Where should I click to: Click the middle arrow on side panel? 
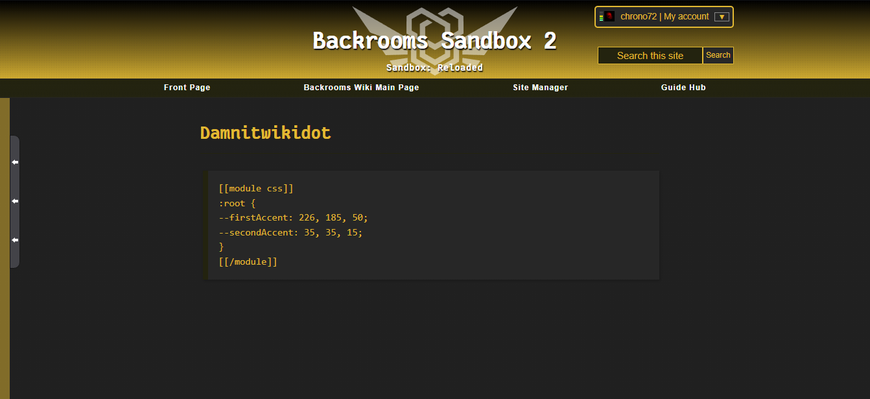tap(15, 201)
